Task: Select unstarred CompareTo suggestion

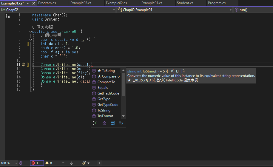Action: pyautogui.click(x=106, y=82)
